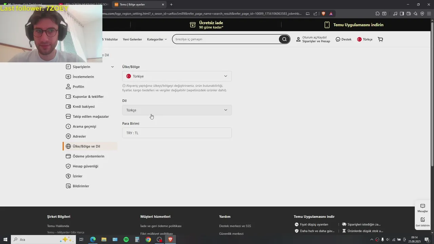The height and width of the screenshot is (244, 434).
Task: Open Takip edilen mağazalar sidebar item
Action: (x=87, y=116)
